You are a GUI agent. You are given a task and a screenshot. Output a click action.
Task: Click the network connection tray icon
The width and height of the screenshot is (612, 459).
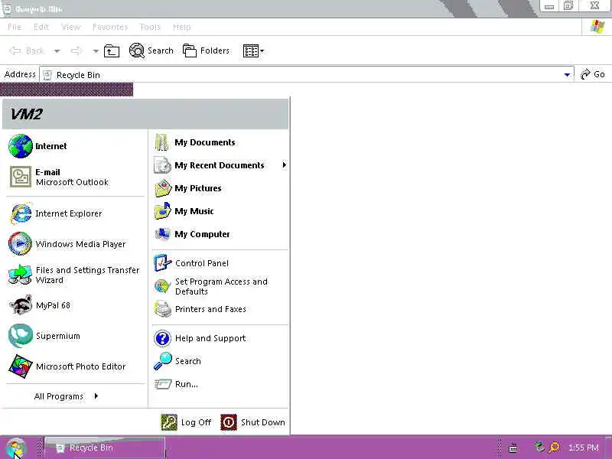539,447
